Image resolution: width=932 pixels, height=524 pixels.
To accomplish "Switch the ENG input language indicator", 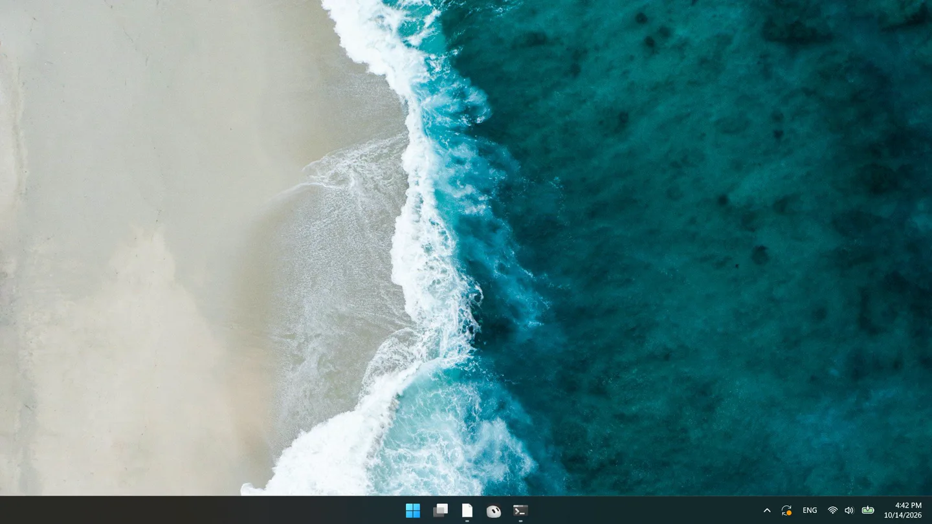I will point(810,510).
